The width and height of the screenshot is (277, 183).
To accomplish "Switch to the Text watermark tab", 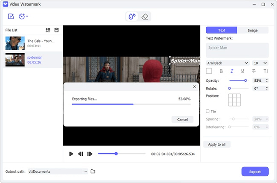I will pos(221,30).
